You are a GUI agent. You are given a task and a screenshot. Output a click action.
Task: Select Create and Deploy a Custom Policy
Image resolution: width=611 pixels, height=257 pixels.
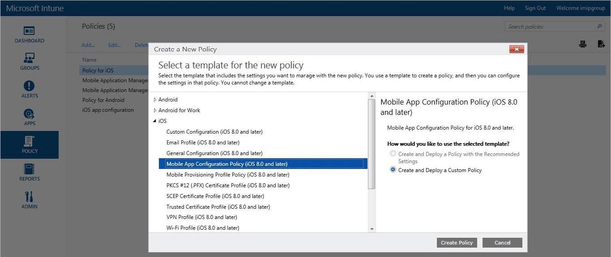tap(393, 170)
